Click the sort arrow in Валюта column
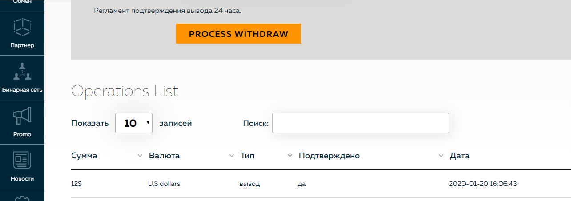 tap(231, 156)
